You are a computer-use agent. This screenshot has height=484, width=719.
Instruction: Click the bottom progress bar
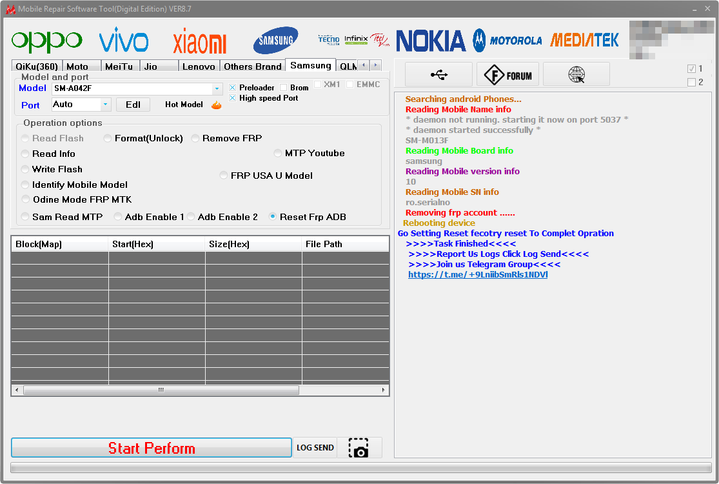(361, 467)
